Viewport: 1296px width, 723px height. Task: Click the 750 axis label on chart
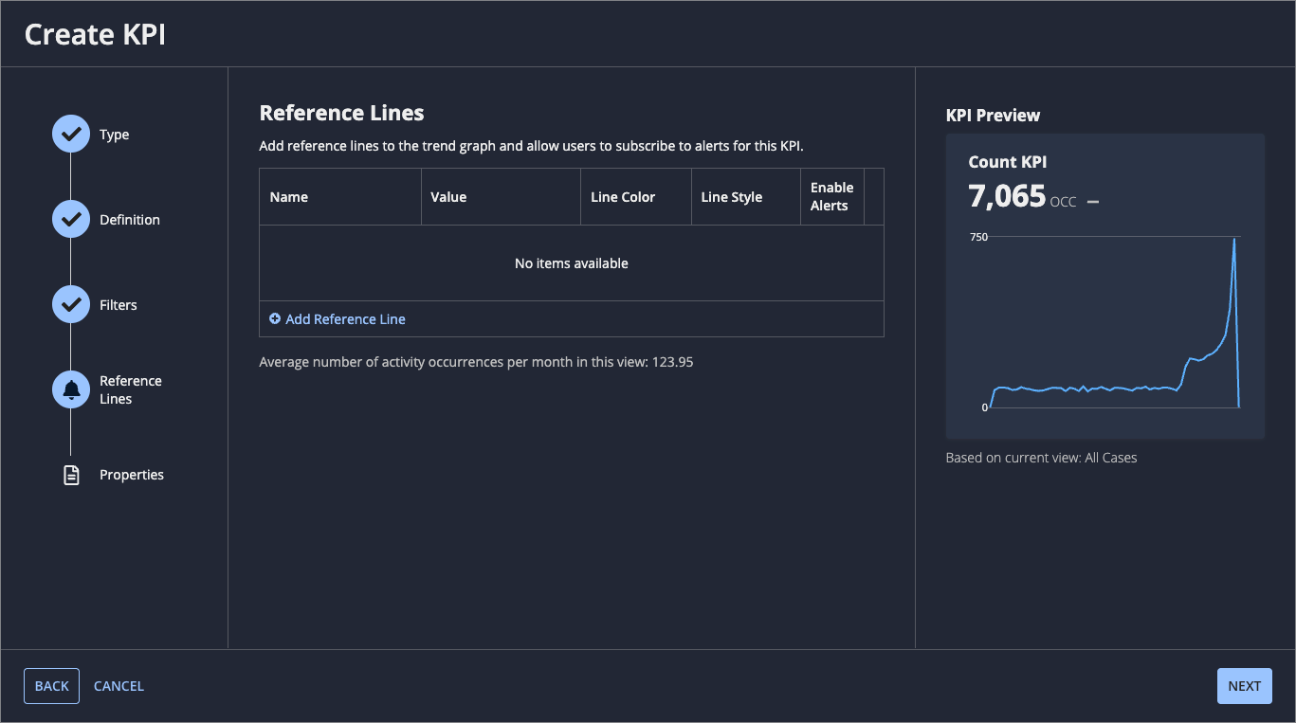click(978, 237)
